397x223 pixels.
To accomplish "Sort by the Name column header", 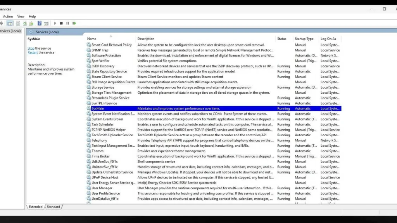I will pos(110,39).
